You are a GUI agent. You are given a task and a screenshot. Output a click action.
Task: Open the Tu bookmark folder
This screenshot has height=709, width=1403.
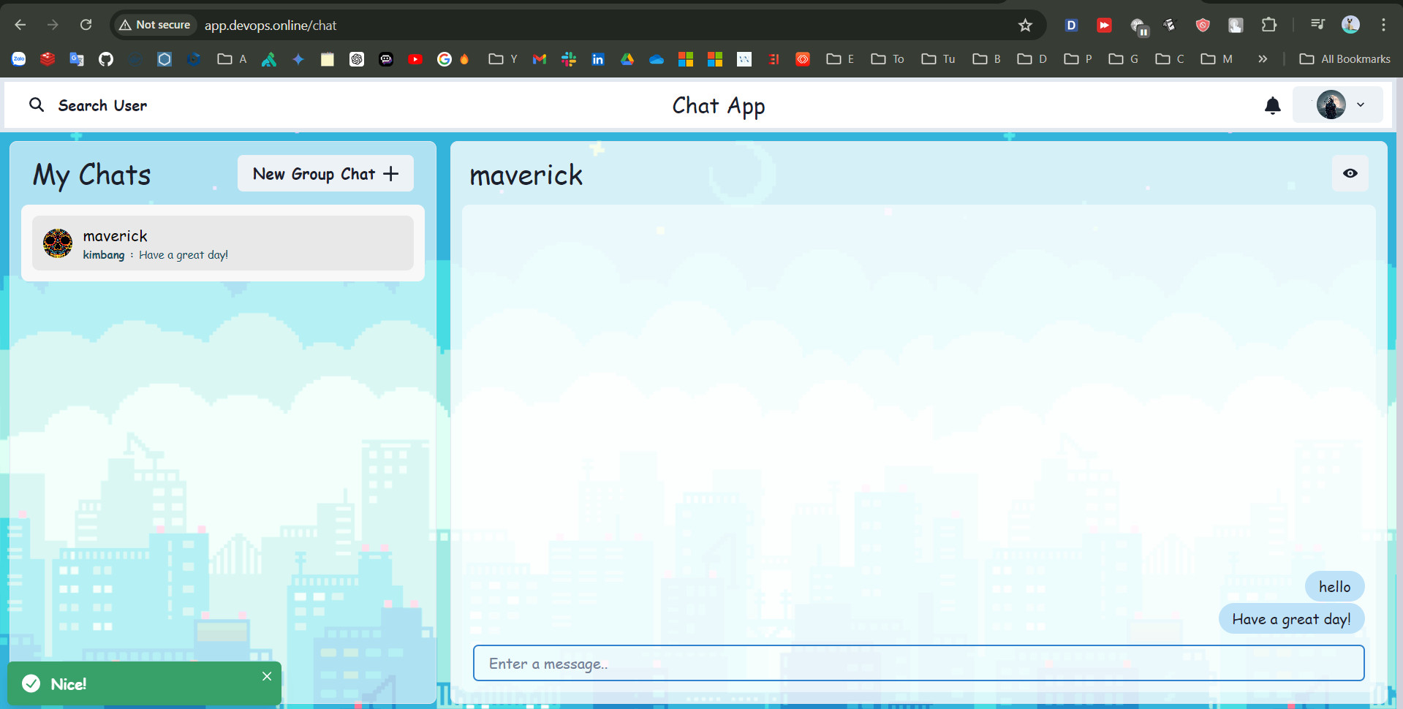(939, 59)
